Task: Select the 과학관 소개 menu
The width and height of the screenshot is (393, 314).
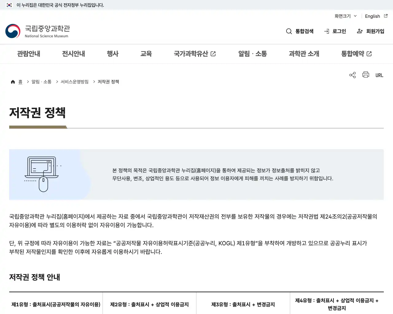Action: (304, 54)
